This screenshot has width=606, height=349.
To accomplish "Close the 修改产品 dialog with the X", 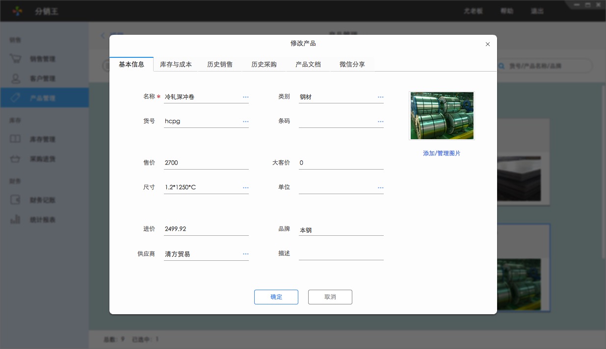I will [487, 44].
